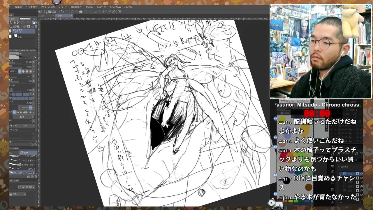Adjust the brush size slider
The width and height of the screenshot is (373, 210).
tap(15, 63)
